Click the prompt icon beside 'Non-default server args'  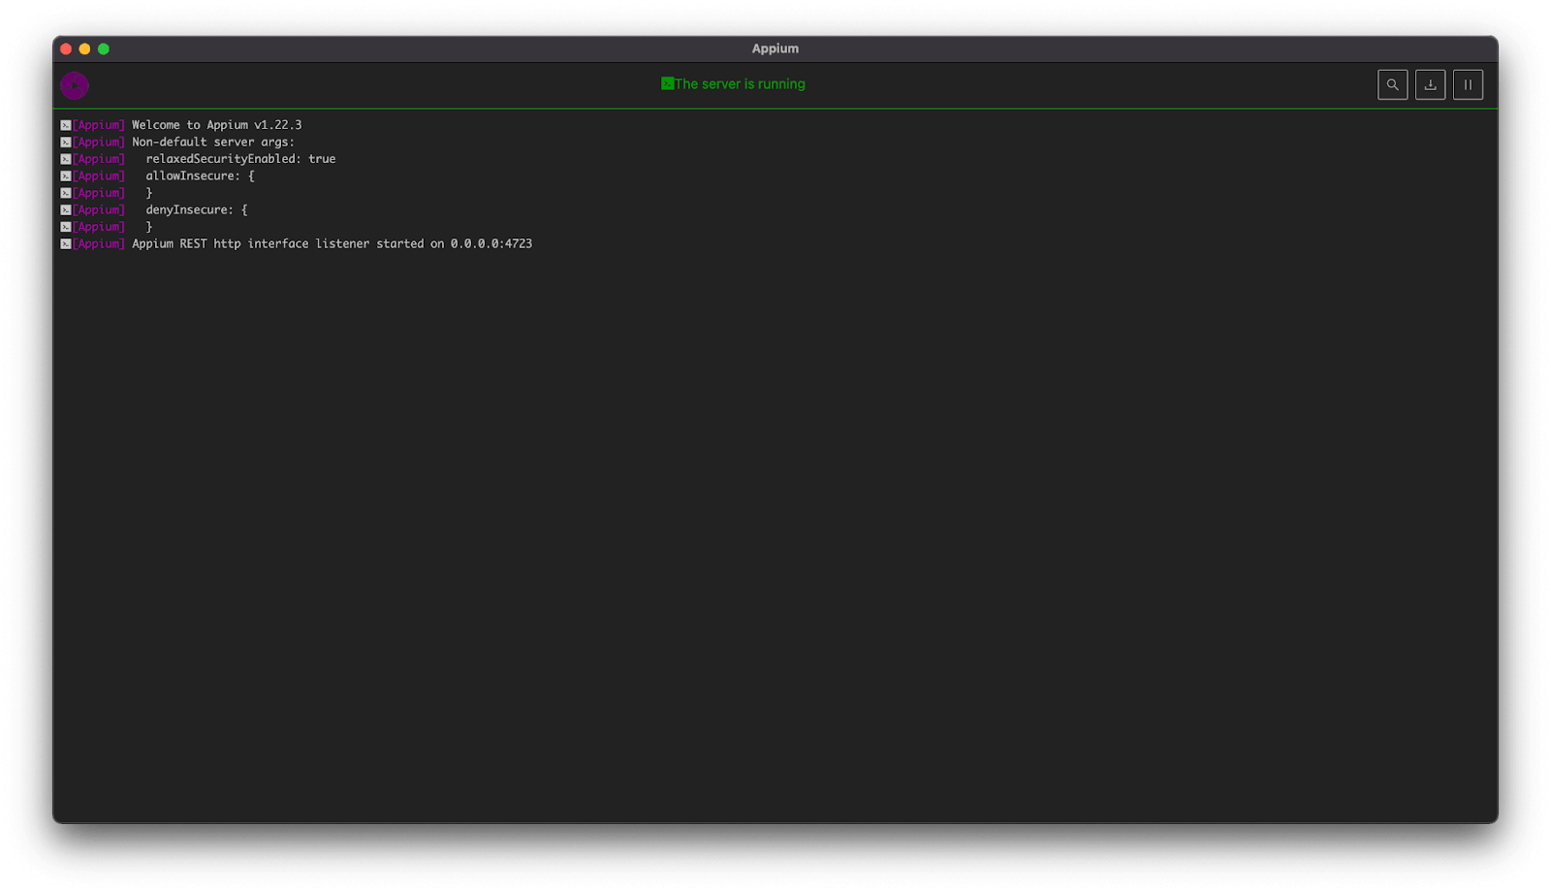(x=64, y=142)
